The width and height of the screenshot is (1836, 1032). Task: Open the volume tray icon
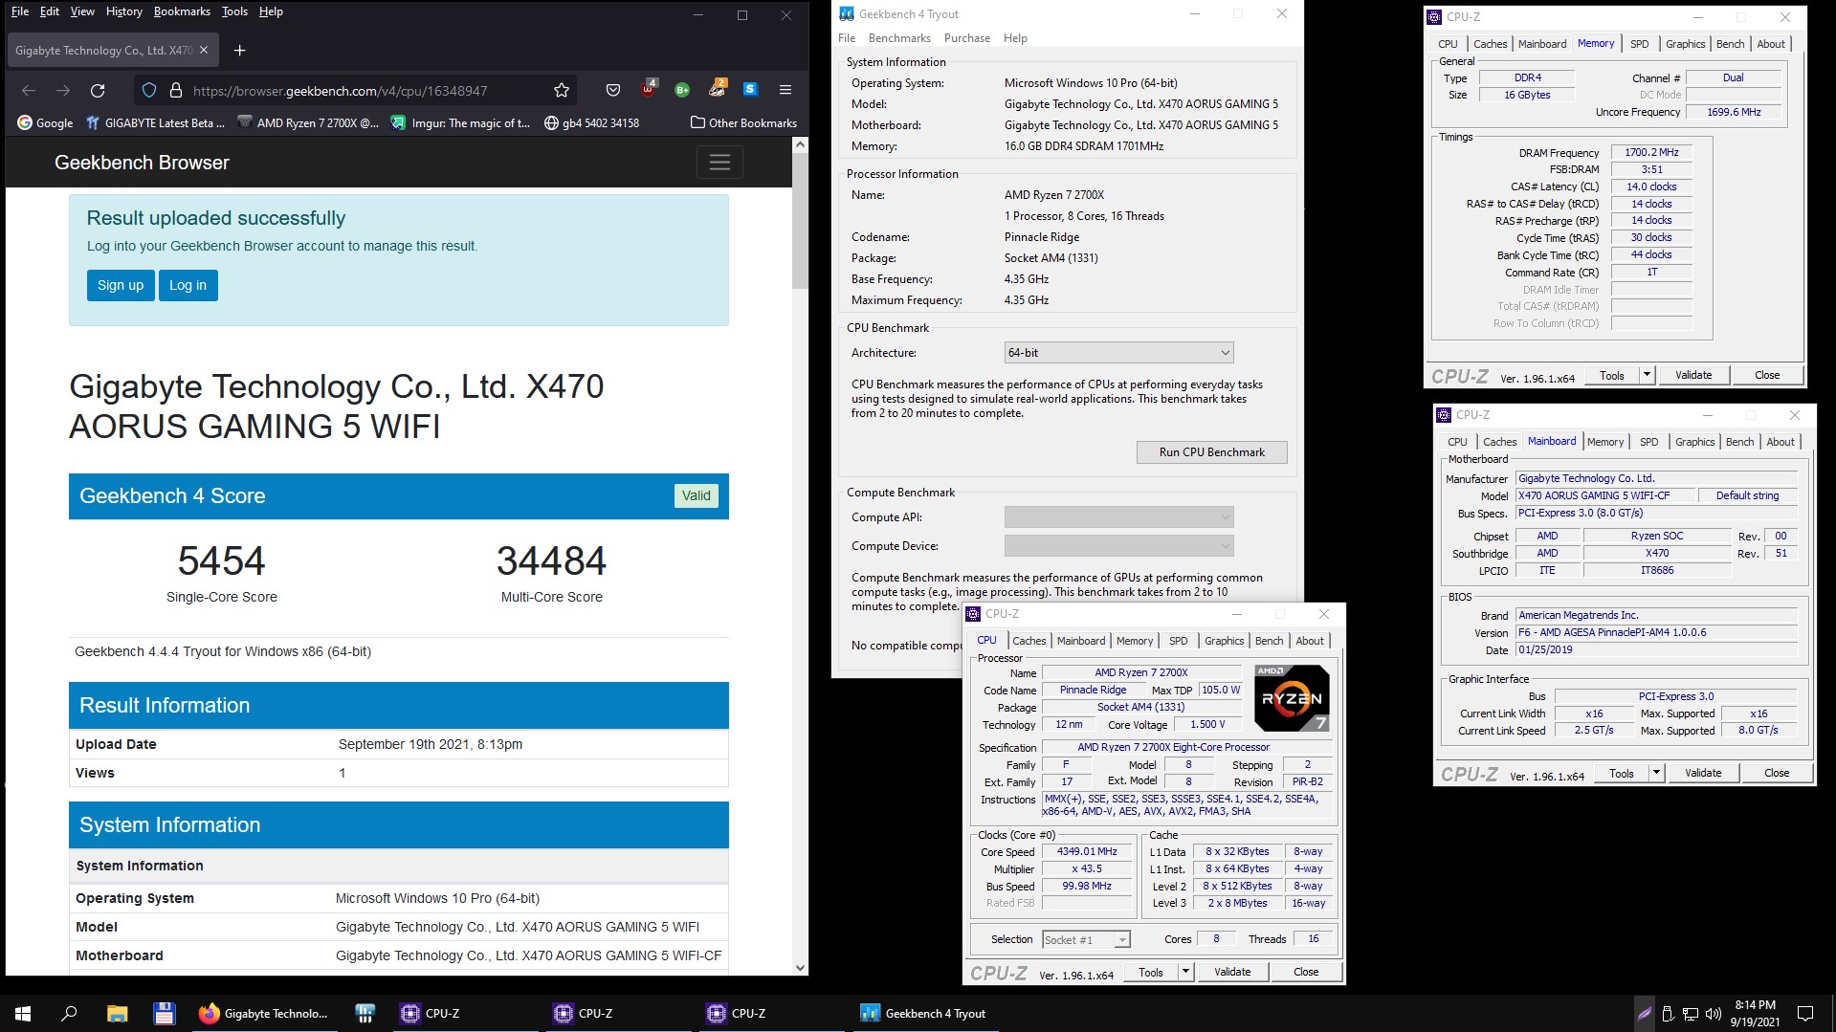point(1713,1013)
